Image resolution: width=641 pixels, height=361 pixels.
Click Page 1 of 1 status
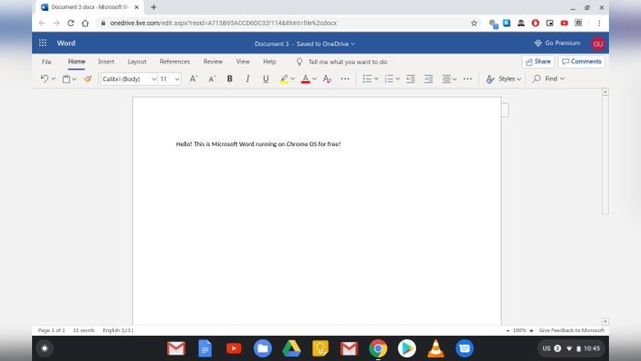click(51, 330)
